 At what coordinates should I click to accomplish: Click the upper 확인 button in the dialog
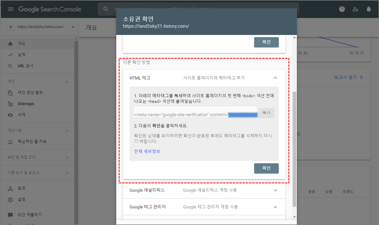[266, 42]
